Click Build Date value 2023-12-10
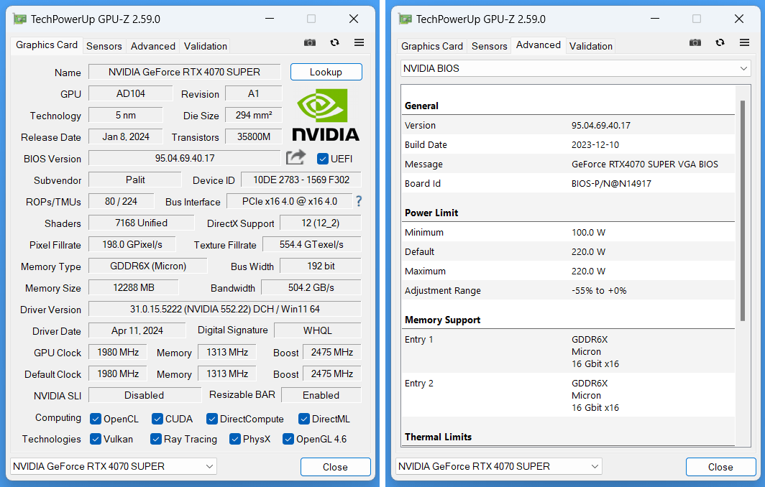Image resolution: width=765 pixels, height=487 pixels. click(595, 145)
